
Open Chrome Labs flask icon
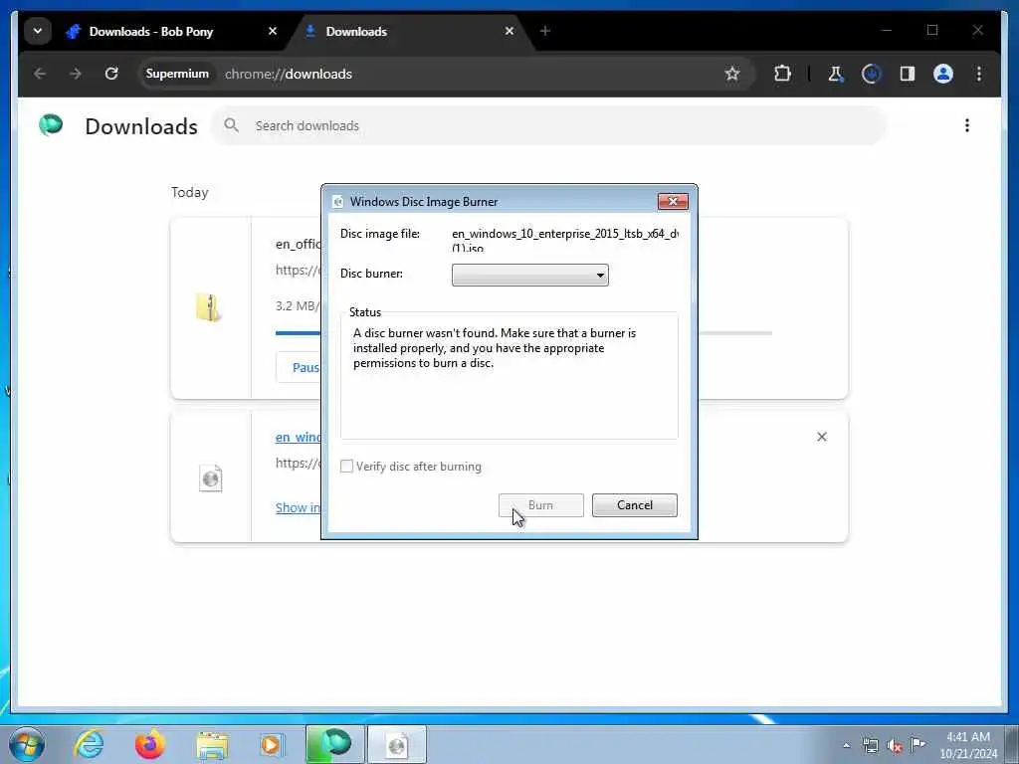click(x=835, y=74)
